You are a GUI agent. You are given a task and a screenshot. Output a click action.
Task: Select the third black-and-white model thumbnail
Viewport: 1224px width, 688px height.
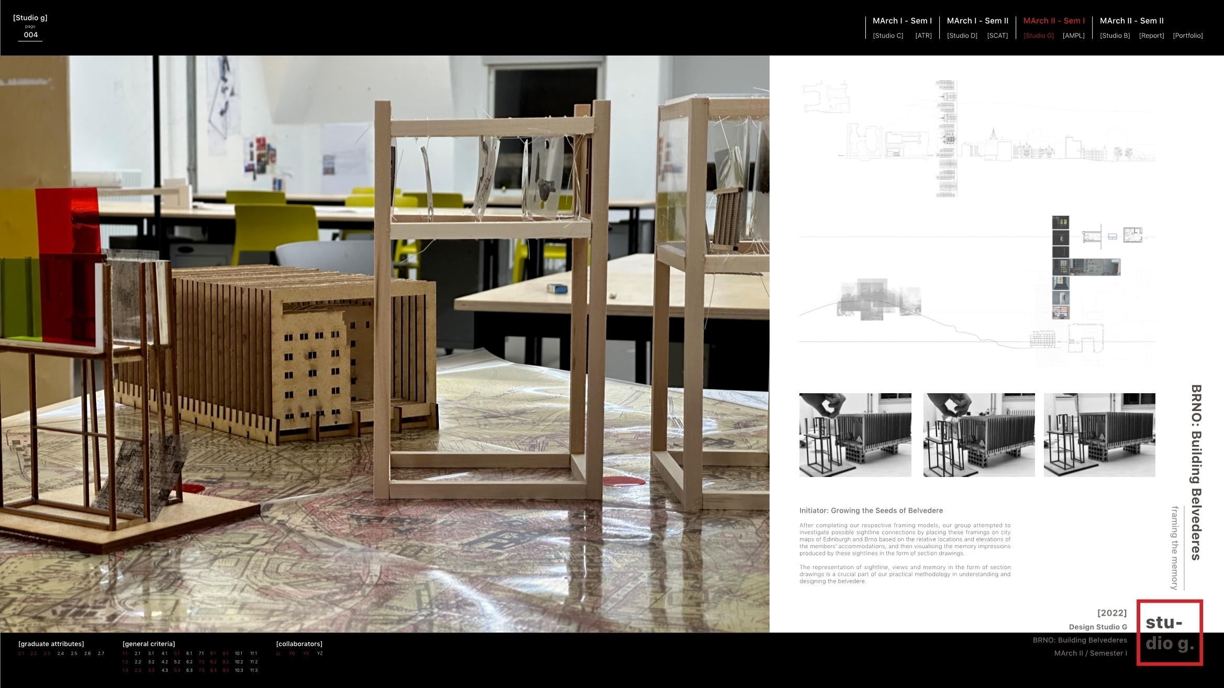point(1099,435)
